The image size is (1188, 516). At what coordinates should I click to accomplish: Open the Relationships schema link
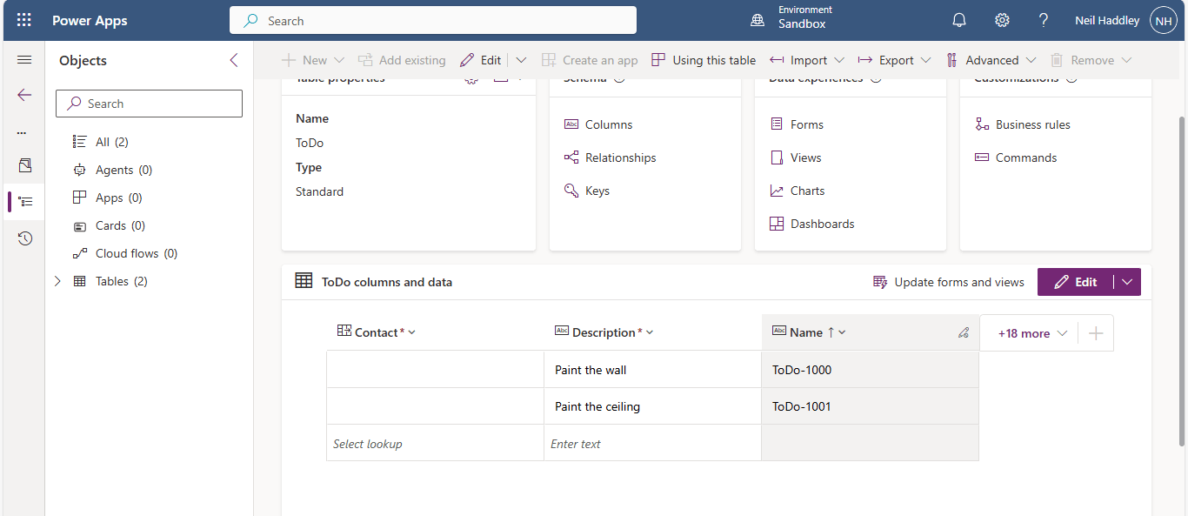click(x=620, y=157)
